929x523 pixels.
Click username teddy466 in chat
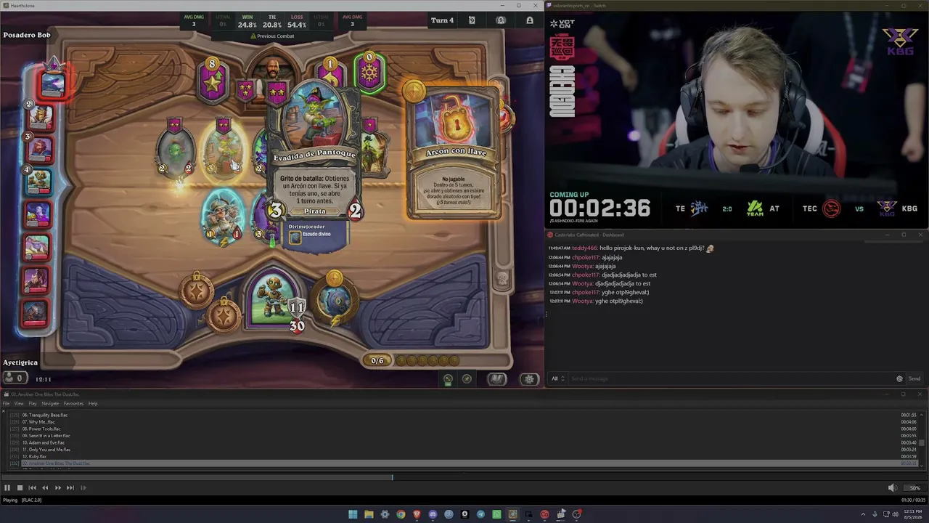584,248
